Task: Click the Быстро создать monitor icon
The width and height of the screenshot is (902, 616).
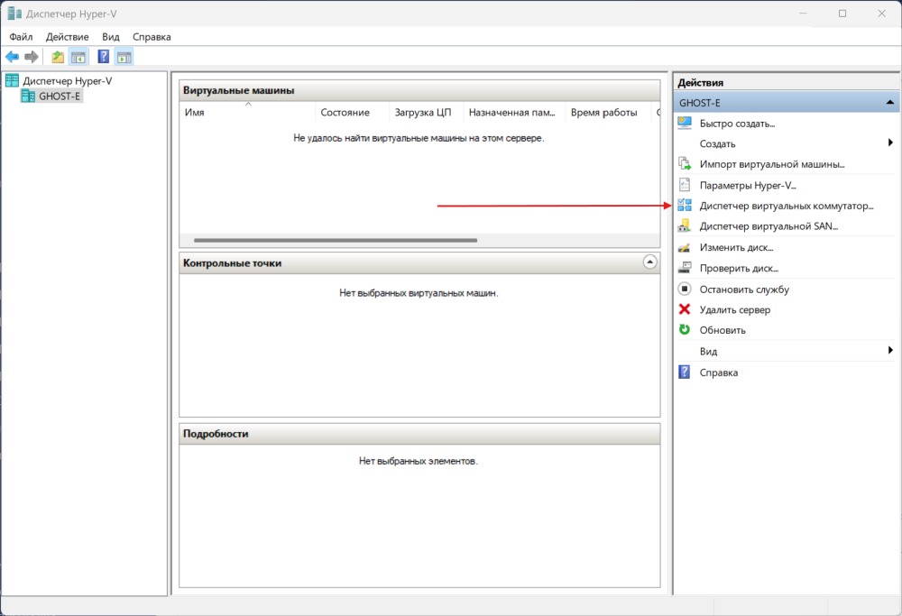Action: click(685, 123)
